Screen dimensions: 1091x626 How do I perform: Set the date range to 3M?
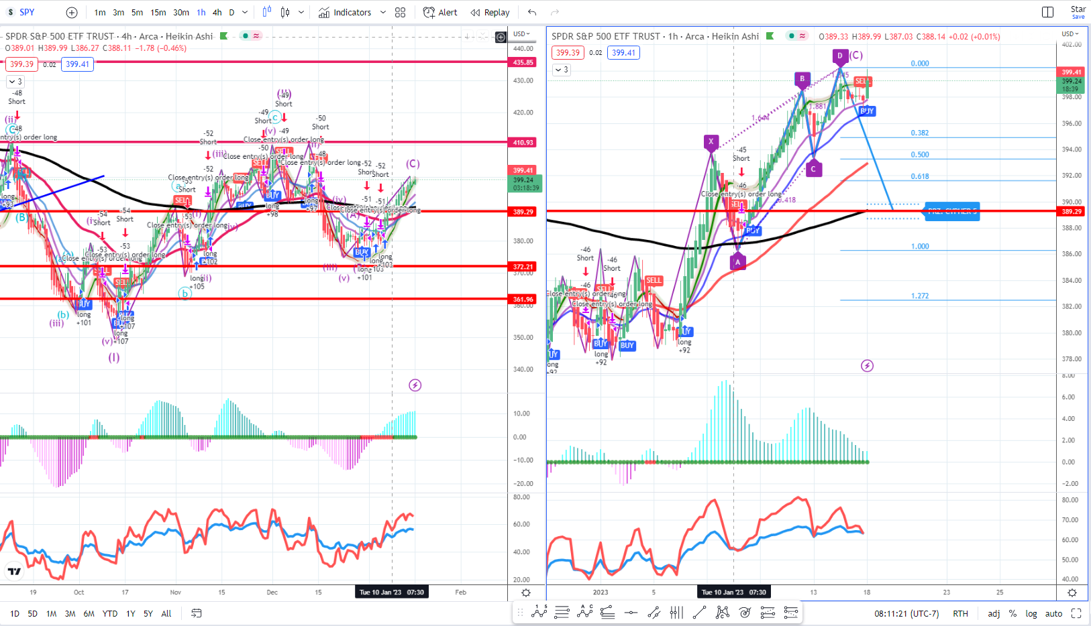point(70,613)
